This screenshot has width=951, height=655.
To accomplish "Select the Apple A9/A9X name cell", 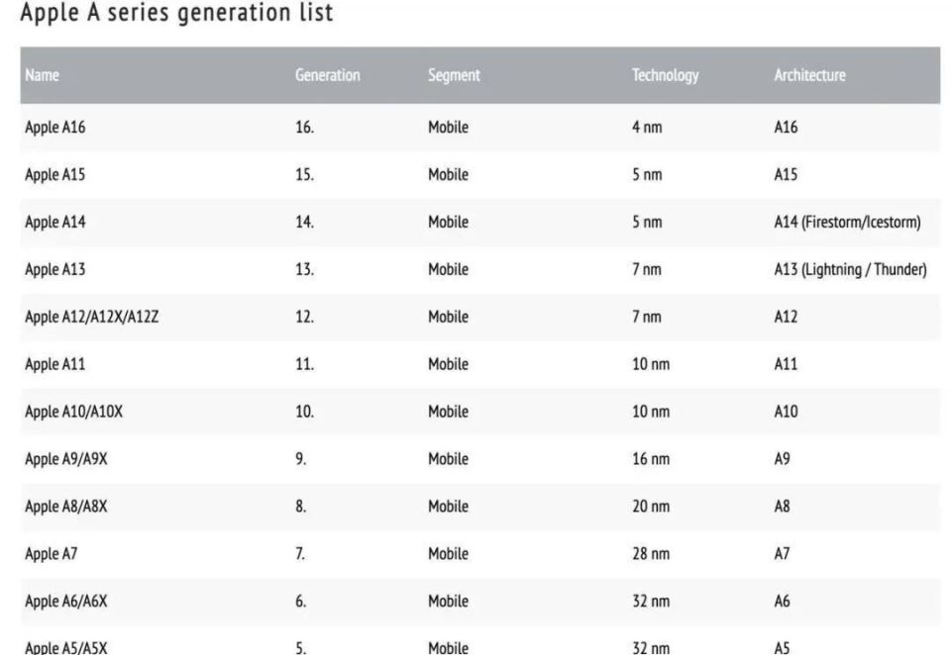I will point(66,459).
